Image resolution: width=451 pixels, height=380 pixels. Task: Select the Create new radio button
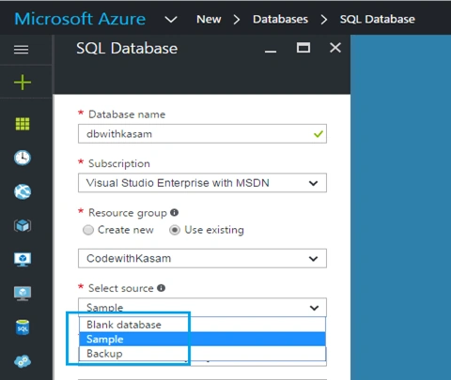pyautogui.click(x=88, y=230)
